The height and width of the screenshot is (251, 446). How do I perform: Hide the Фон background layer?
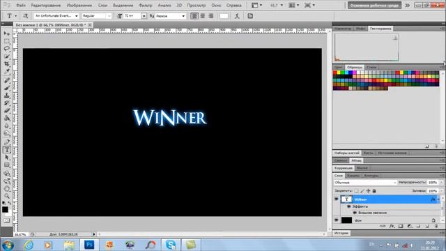(337, 220)
